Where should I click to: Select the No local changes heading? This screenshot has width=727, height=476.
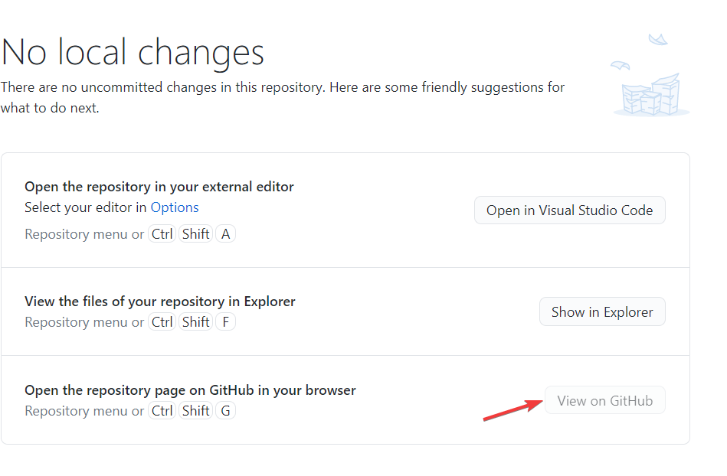click(133, 51)
